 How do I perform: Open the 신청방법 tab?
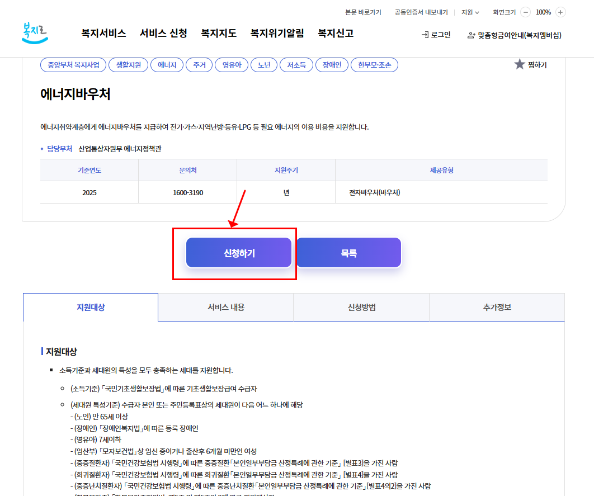[361, 307]
